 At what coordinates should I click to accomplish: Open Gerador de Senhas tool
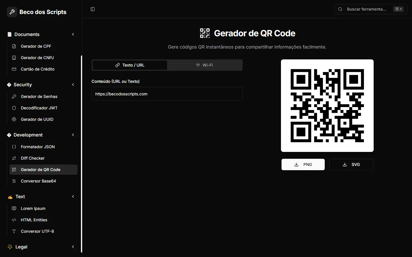click(x=43, y=97)
